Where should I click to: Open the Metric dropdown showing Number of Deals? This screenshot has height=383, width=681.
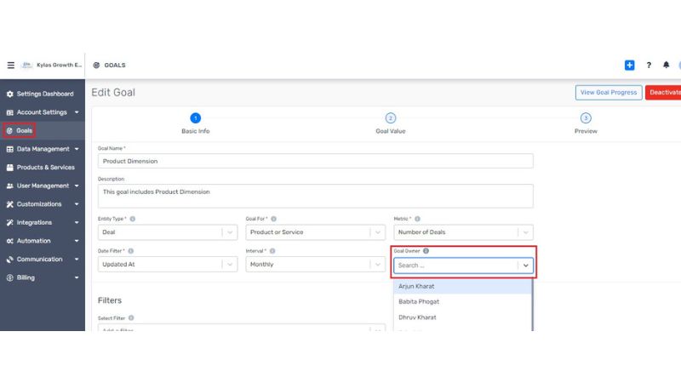tap(463, 232)
